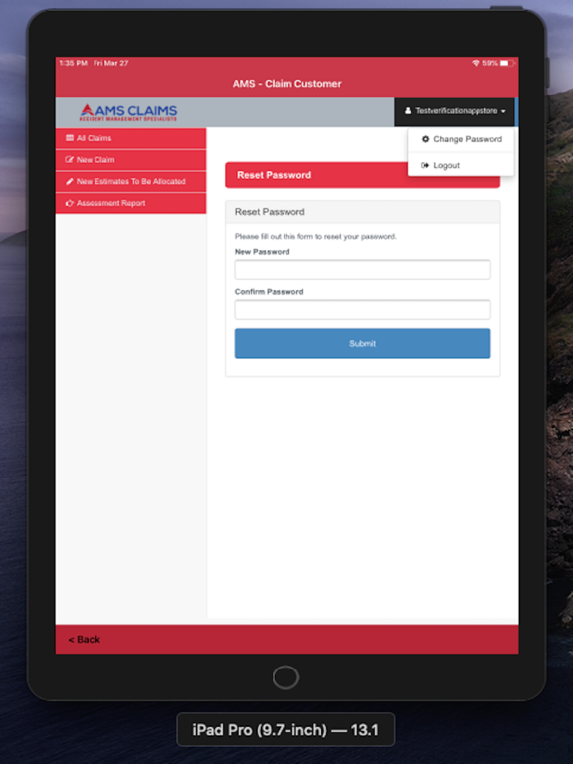
Task: Click the New Password field label
Action: pos(263,252)
